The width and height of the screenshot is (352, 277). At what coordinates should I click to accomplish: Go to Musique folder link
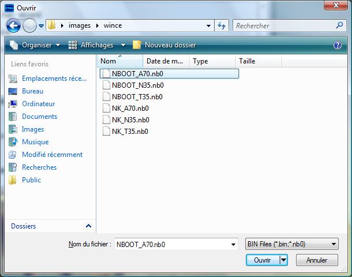click(35, 142)
